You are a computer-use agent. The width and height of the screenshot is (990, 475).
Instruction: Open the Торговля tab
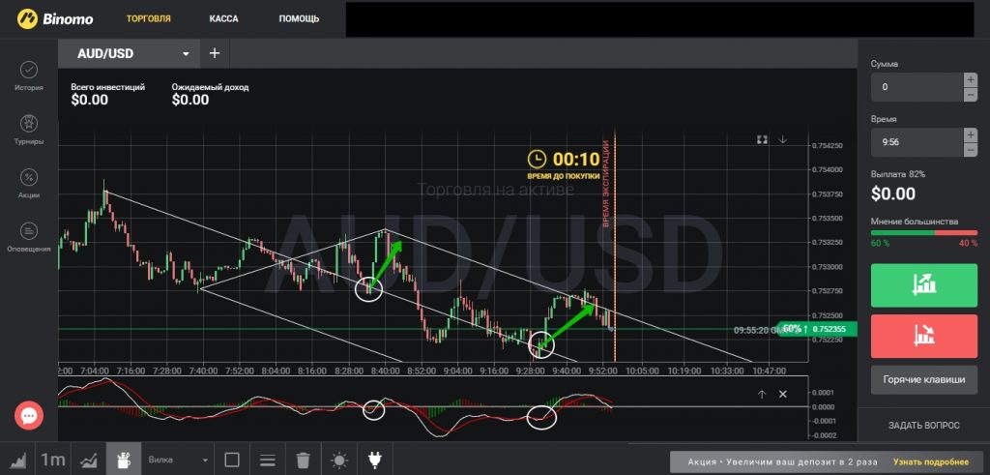148,19
